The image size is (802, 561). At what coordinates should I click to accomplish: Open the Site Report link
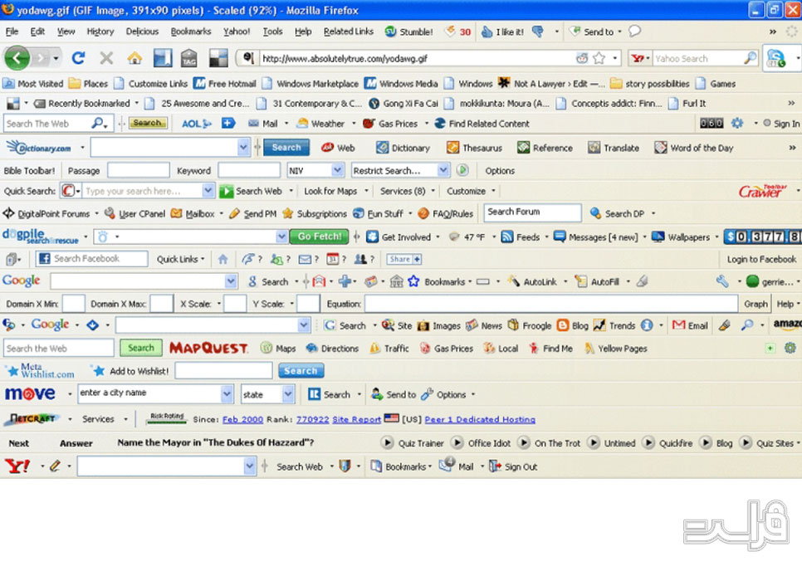pos(356,419)
